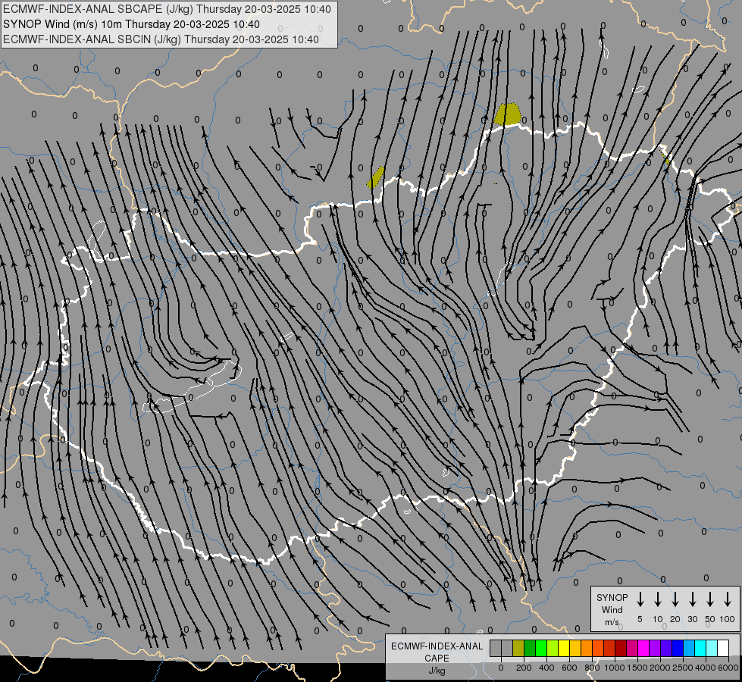Click the 20 m/s wind arrow in legend
Image resolution: width=742 pixels, height=682 pixels.
[x=675, y=599]
